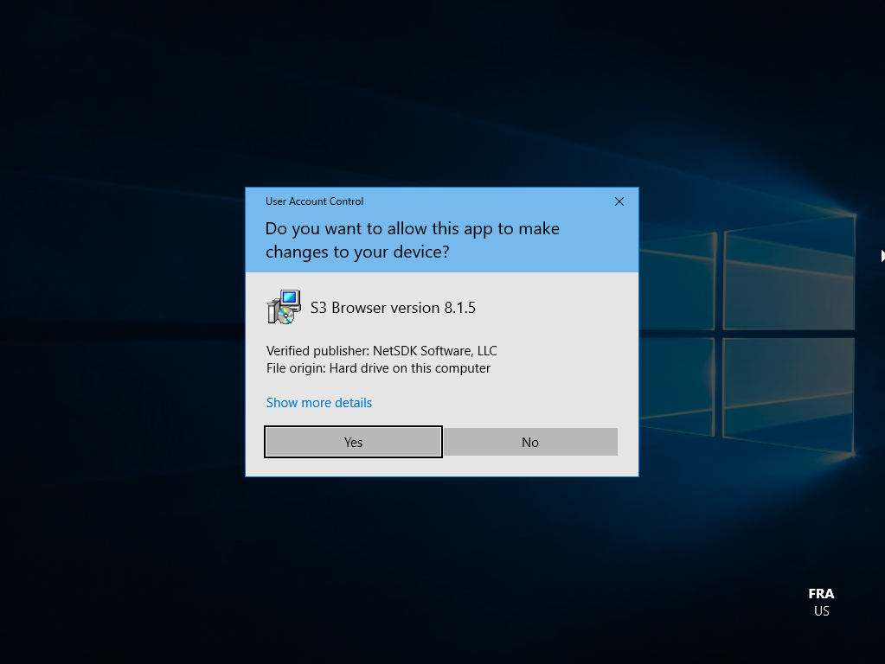Click the 'Do you want to allow' heading
The width and height of the screenshot is (885, 664).
413,239
